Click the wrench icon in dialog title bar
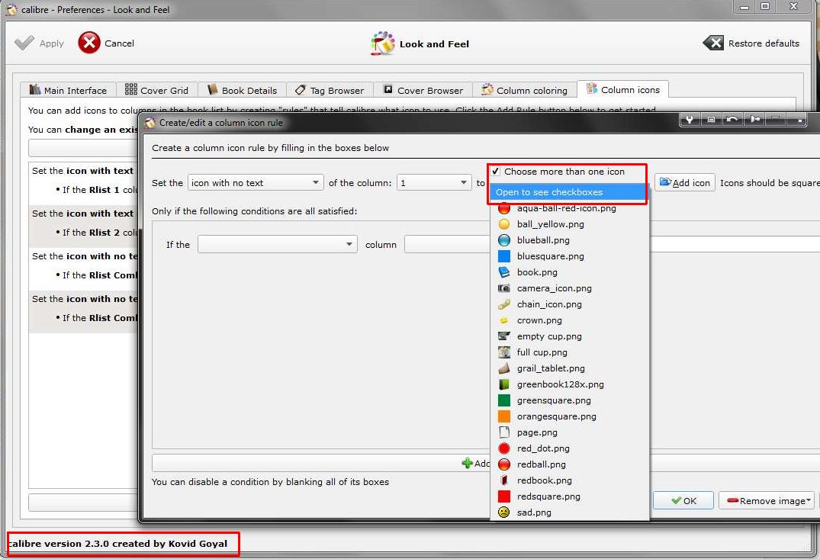 click(690, 120)
